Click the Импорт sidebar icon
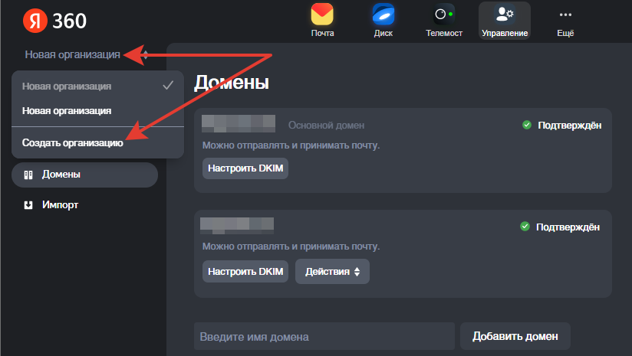This screenshot has height=356, width=632. 28,205
